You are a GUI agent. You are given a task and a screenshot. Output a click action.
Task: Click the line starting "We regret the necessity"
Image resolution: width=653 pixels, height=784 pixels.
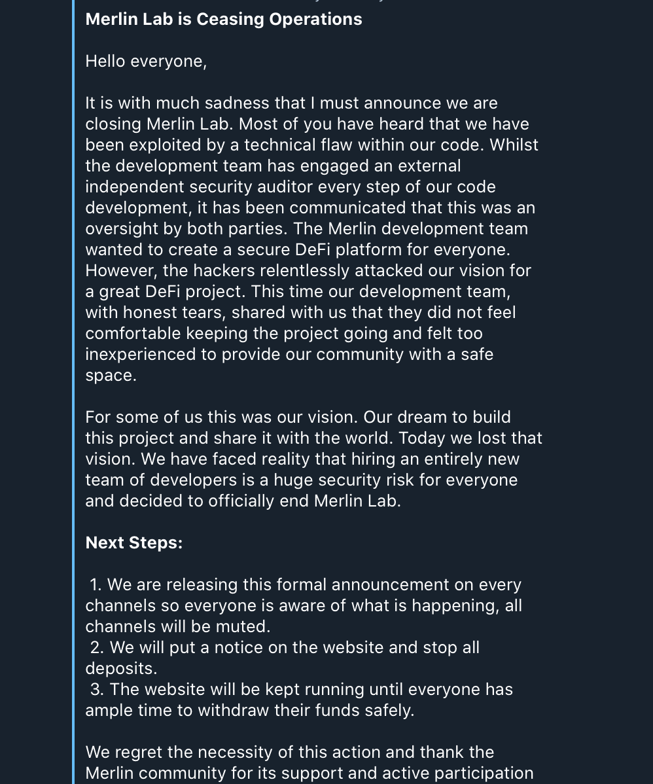tap(289, 752)
